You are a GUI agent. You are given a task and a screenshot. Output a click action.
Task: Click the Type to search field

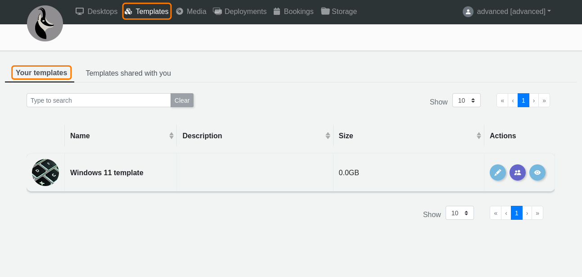click(99, 100)
